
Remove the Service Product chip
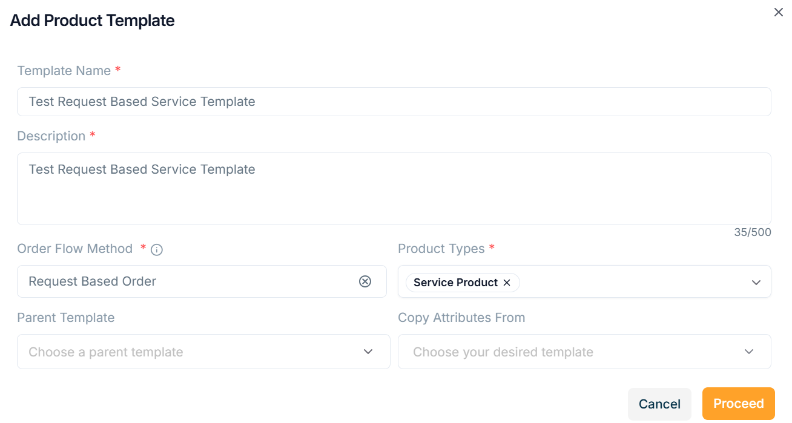[x=507, y=283]
